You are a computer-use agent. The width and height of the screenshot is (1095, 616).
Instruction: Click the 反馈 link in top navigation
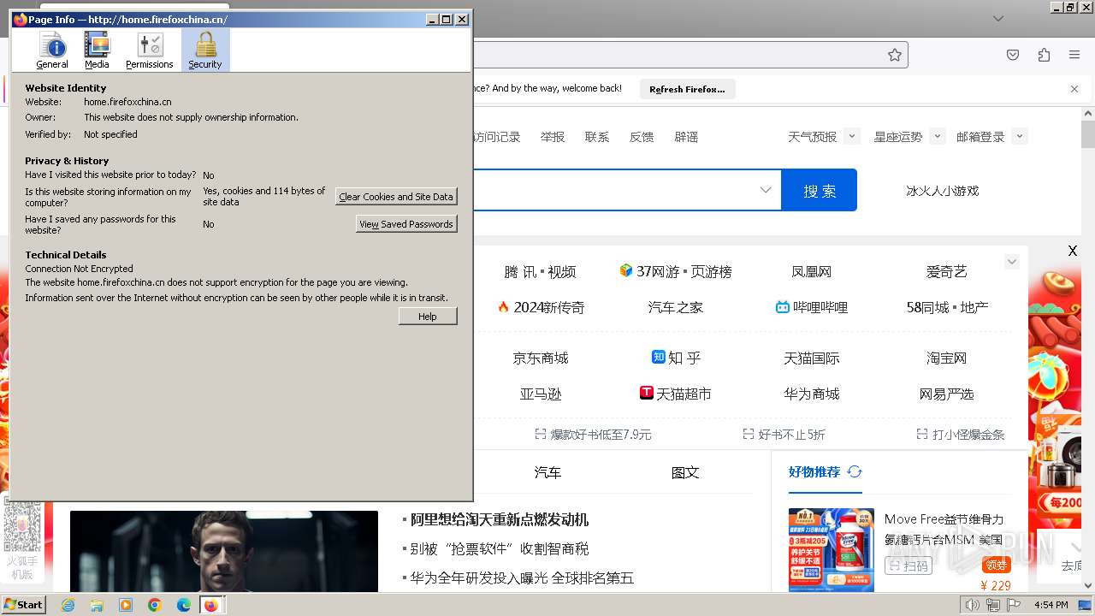click(642, 137)
